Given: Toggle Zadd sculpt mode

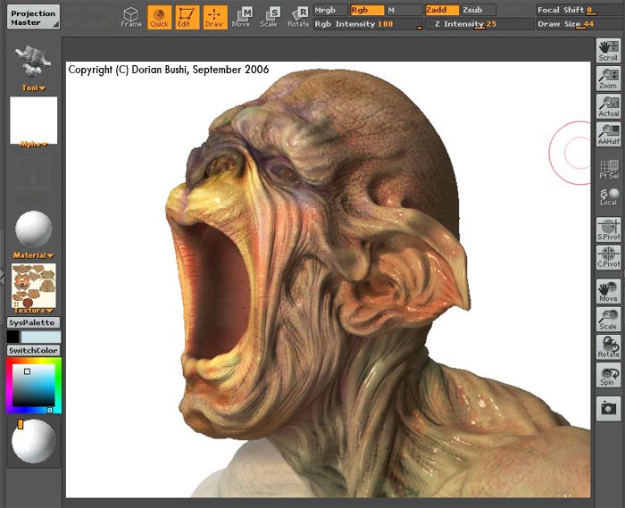Looking at the screenshot, I should tap(442, 10).
